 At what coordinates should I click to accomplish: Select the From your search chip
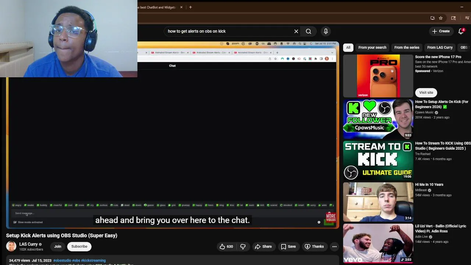click(x=372, y=47)
